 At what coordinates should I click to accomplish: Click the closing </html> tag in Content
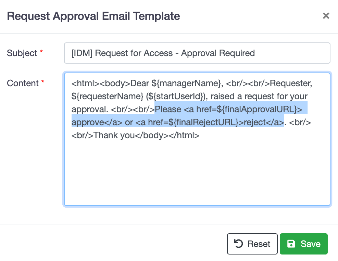click(x=184, y=135)
